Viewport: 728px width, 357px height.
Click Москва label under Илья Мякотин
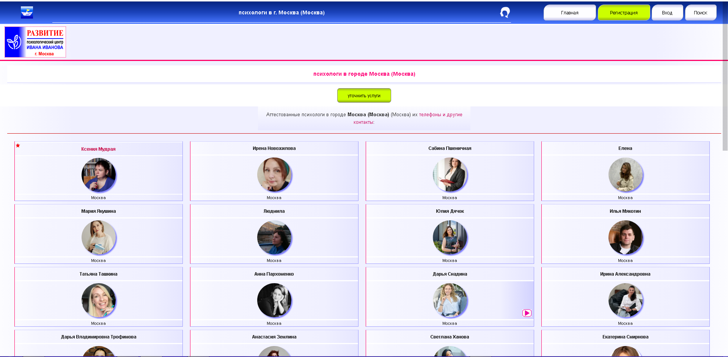coord(625,260)
